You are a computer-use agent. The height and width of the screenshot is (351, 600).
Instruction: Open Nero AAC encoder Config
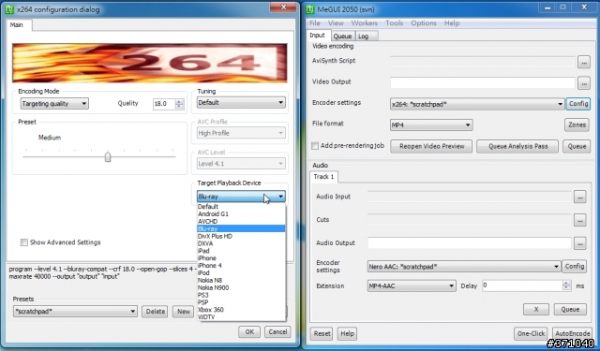[574, 266]
